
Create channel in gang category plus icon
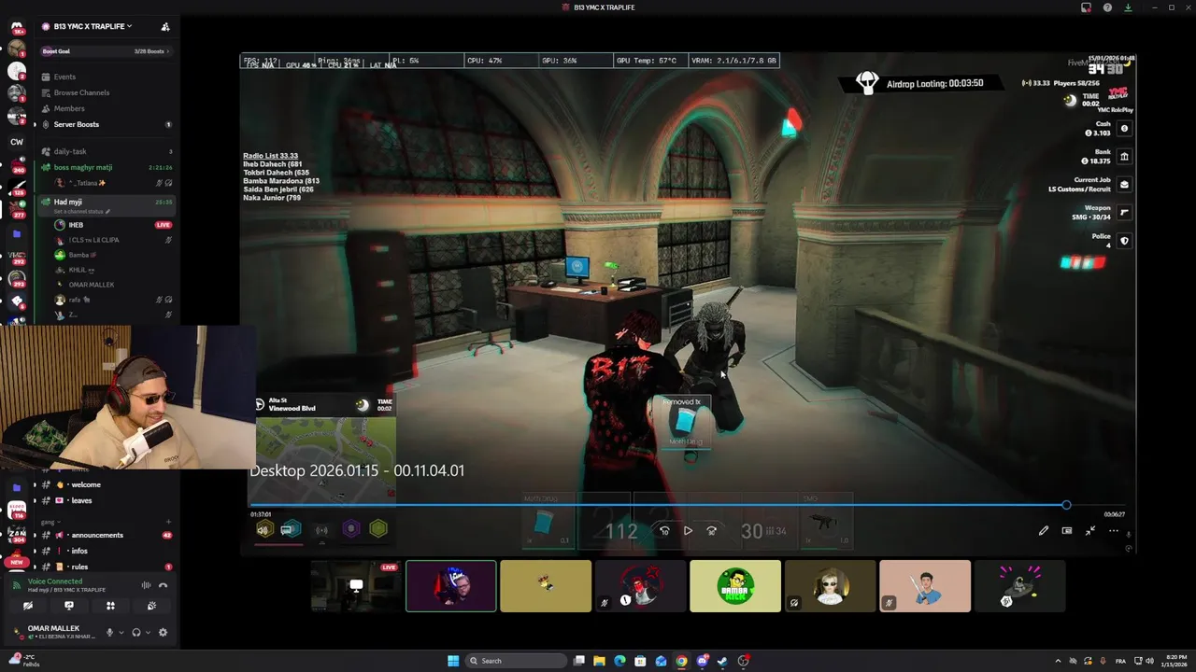click(x=168, y=522)
